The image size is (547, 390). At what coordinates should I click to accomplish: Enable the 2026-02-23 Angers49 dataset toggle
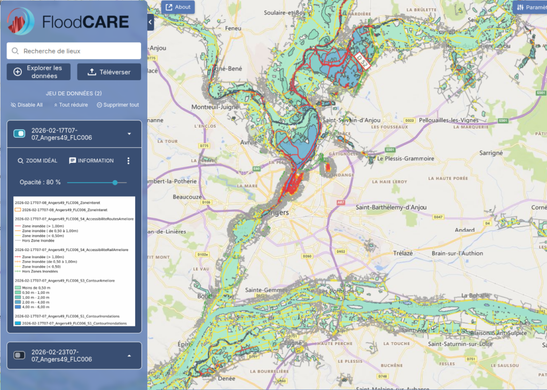coord(19,355)
